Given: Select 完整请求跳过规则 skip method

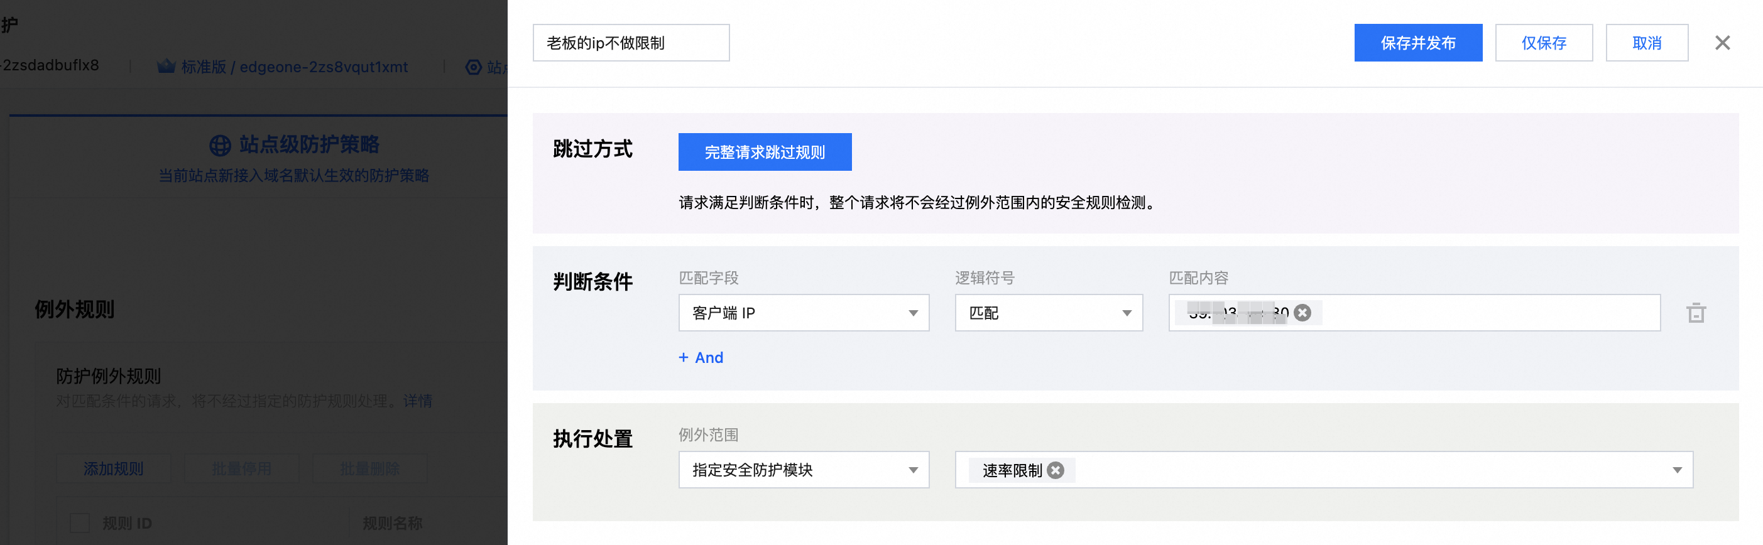Looking at the screenshot, I should [x=765, y=152].
